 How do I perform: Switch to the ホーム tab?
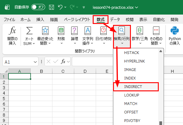[25, 19]
